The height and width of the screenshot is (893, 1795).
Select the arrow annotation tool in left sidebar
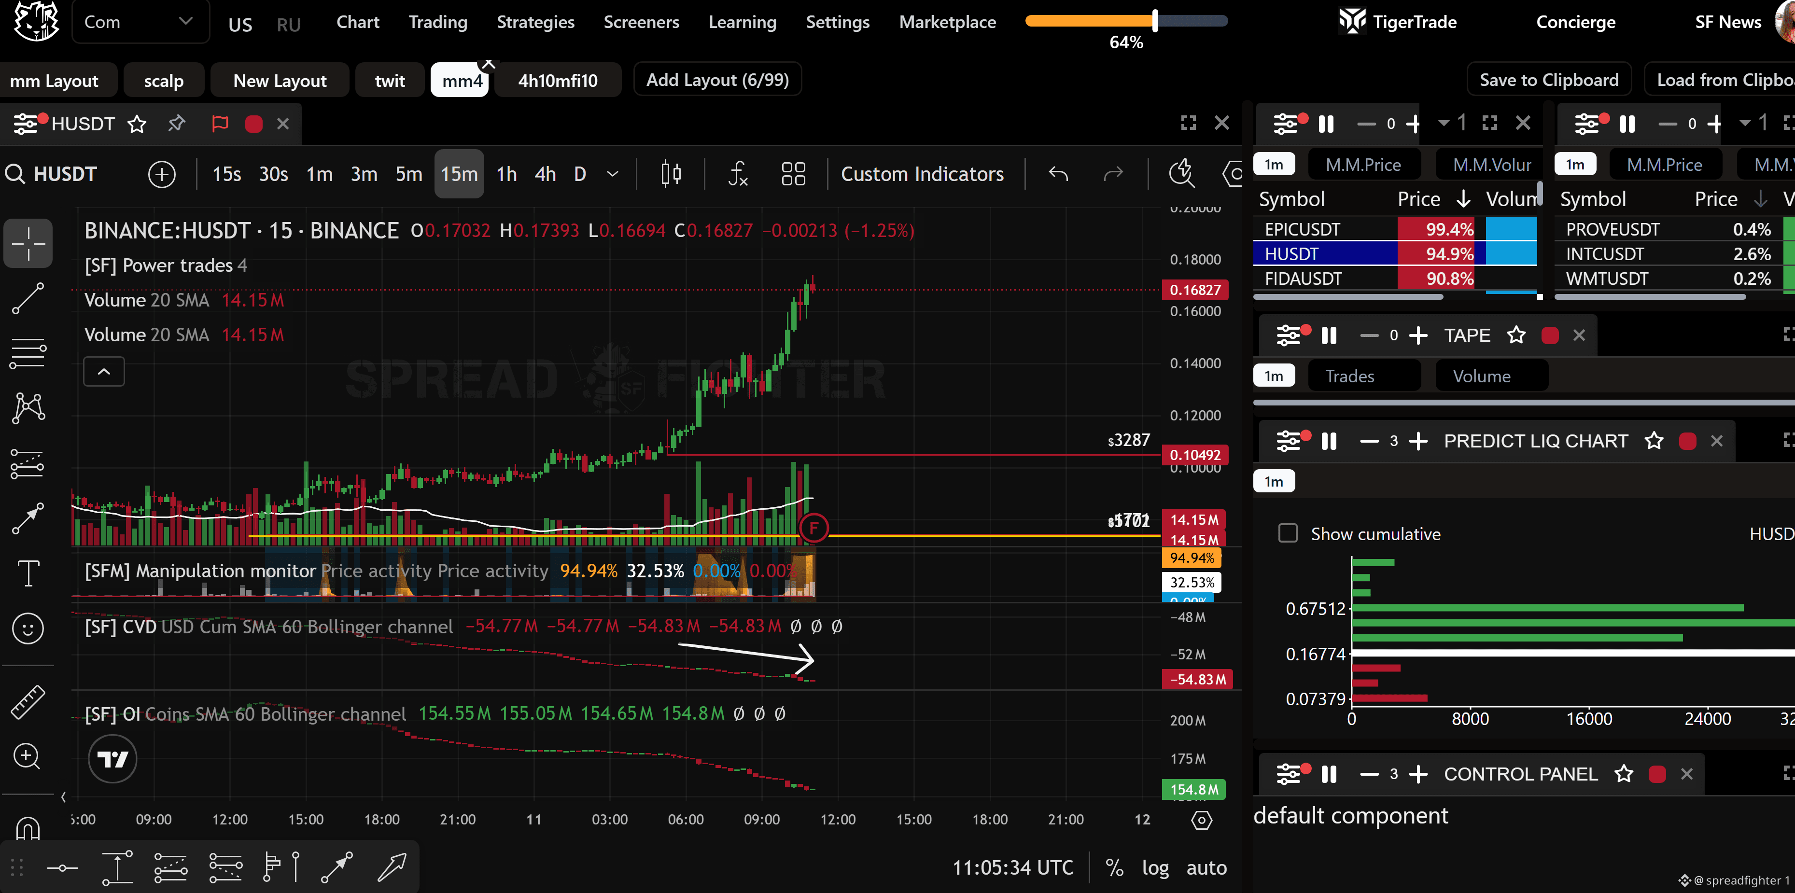pos(28,518)
